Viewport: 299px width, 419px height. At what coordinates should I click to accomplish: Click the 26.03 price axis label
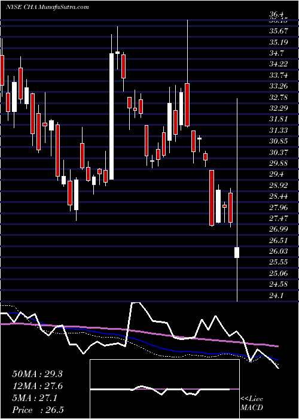click(279, 251)
